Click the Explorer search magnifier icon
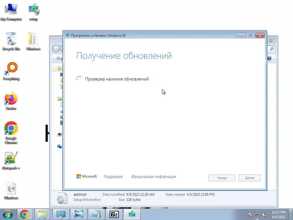Viewport: 293px width, 220px height. (272, 49)
